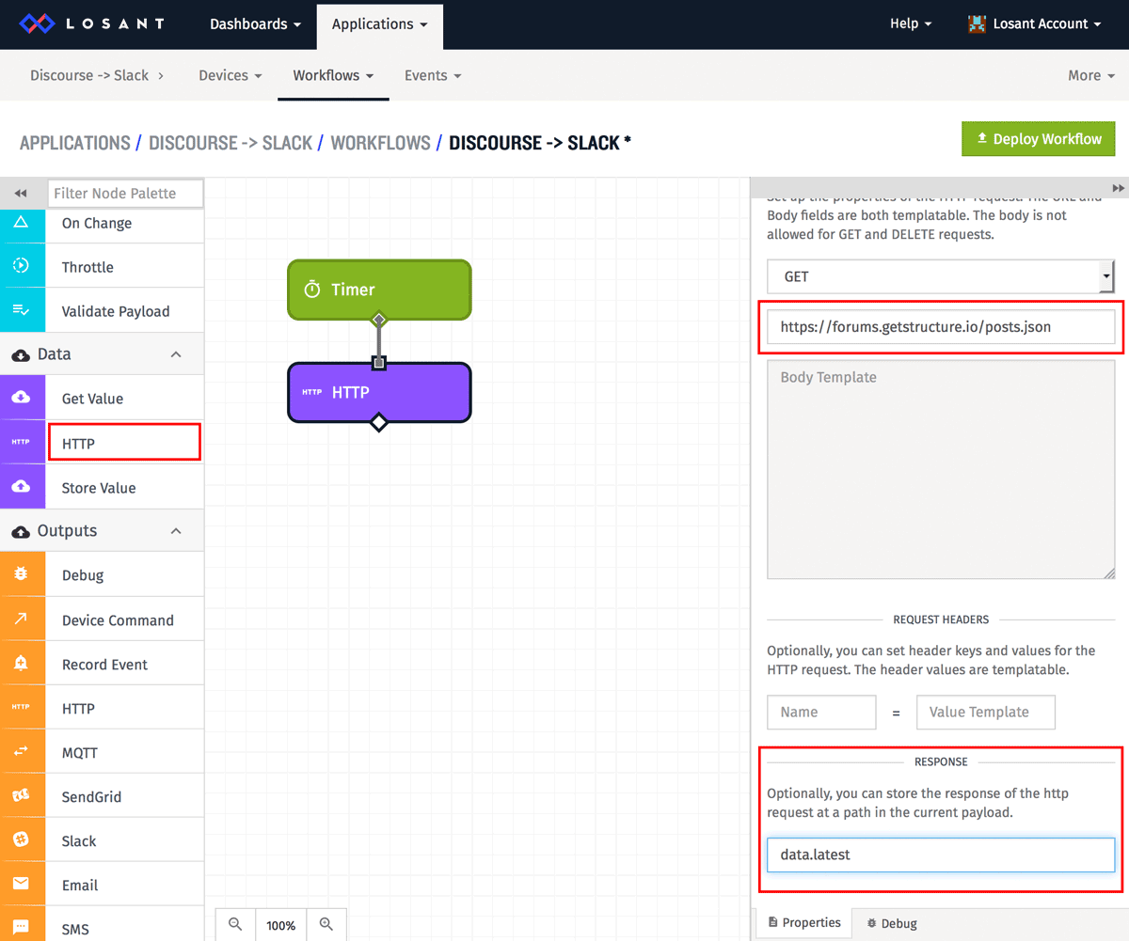
Task: Switch to the Properties tab
Action: 804,923
